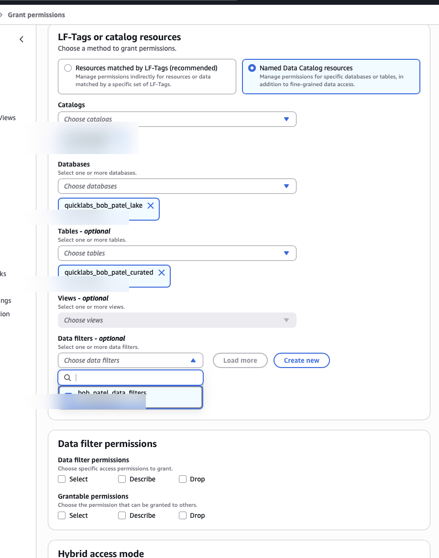Collapse the Choose data filters dropdown
The width and height of the screenshot is (439, 558).
click(x=131, y=360)
